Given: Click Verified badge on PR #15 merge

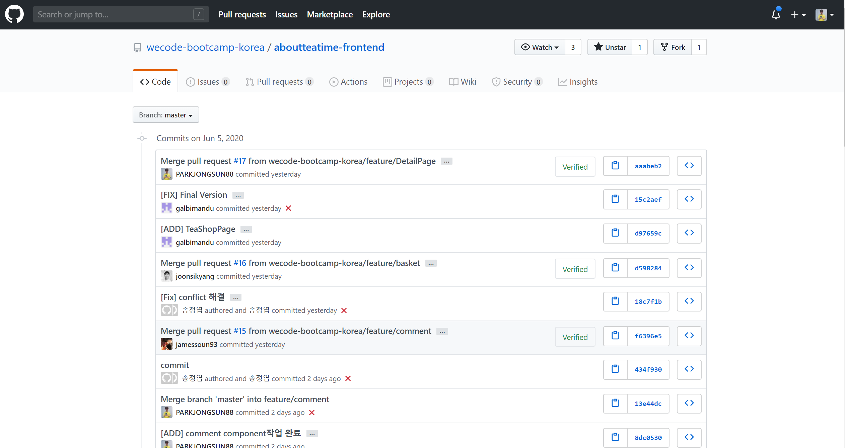Looking at the screenshot, I should pos(575,337).
